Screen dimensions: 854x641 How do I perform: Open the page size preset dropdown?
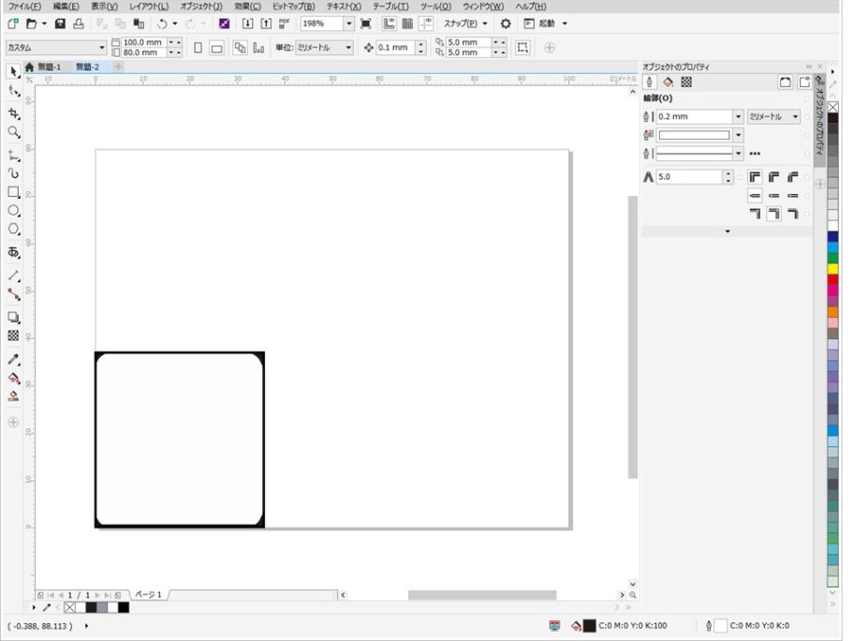pyautogui.click(x=101, y=48)
